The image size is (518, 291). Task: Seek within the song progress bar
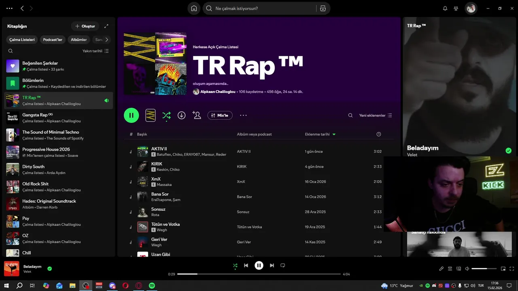tap(259, 274)
